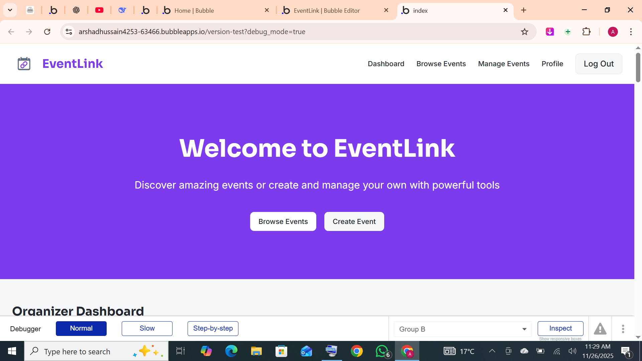Switch to the EventLink | Bubble Editor tab

pyautogui.click(x=336, y=10)
